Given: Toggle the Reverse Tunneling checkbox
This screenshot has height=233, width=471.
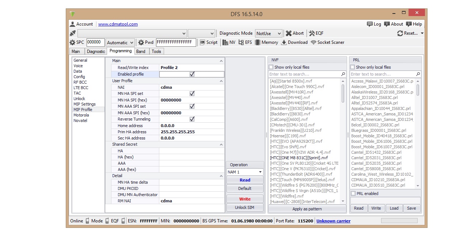Looking at the screenshot, I should pos(192,119).
